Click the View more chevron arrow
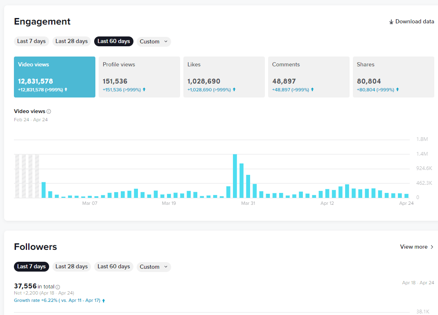The height and width of the screenshot is (315, 438). (x=432, y=247)
